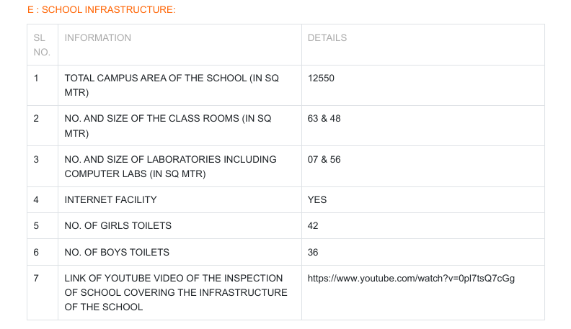Select the YES value for internet facility

(x=317, y=199)
